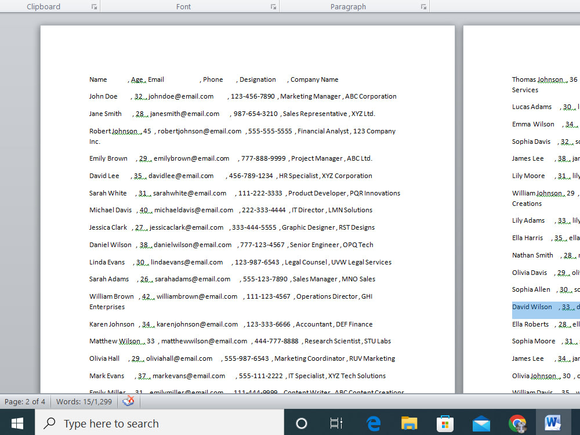Screen dimensions: 580x435
Task: Open Microsoft Store from taskbar
Action: click(x=445, y=423)
